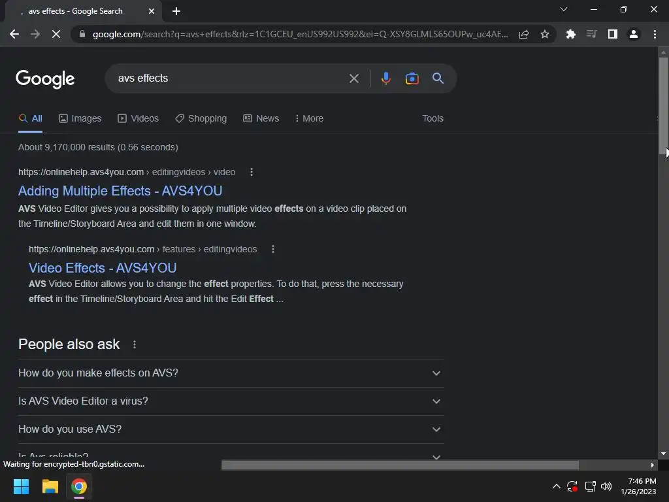Click the magnifier search button
This screenshot has width=669, height=502.
[x=438, y=78]
